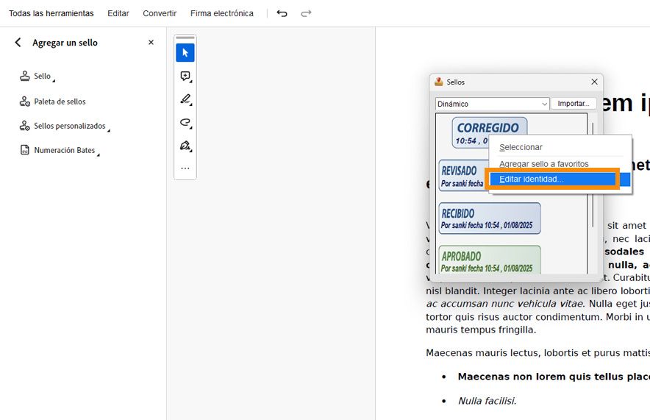Pick the highlighter pen tool
Viewport: 650px width, 420px height.
tap(185, 99)
